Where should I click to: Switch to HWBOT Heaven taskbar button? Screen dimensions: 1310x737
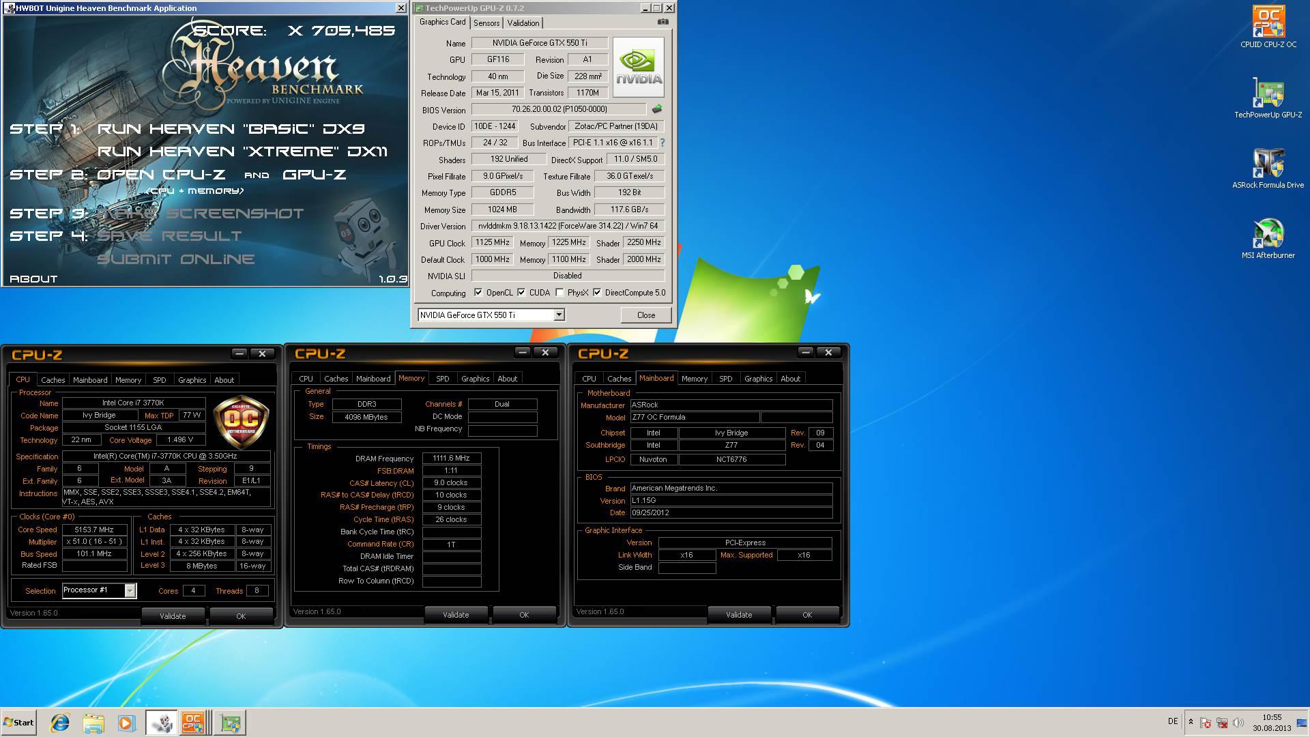[x=161, y=723]
